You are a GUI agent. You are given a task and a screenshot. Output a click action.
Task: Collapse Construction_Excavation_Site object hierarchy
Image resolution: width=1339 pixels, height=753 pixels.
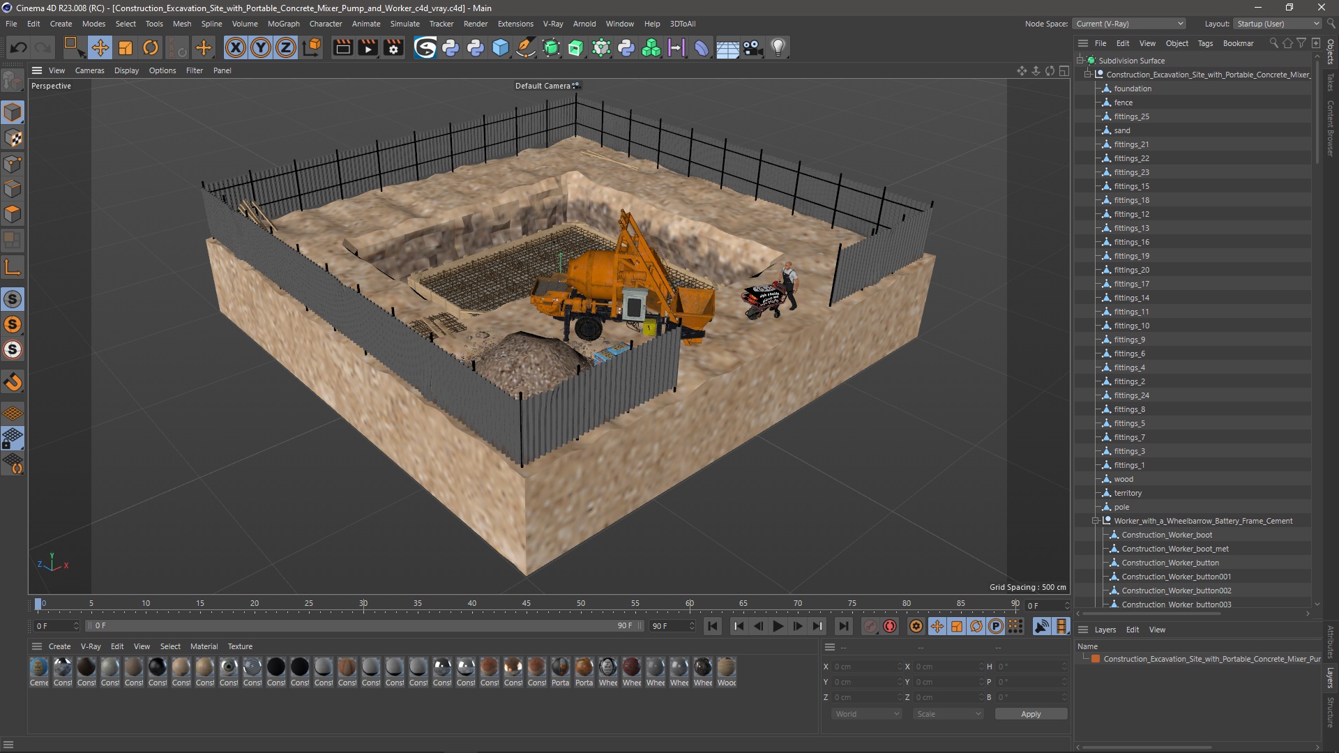pyautogui.click(x=1088, y=75)
